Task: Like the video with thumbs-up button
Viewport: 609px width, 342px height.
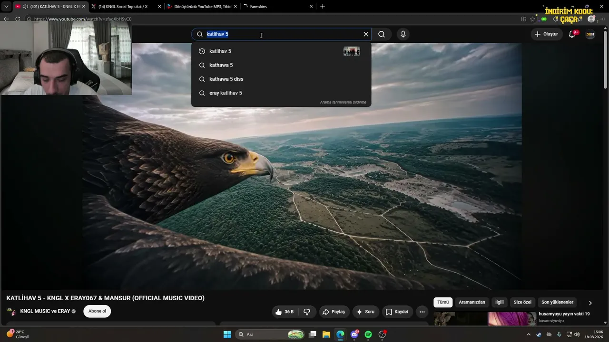Action: click(285, 312)
